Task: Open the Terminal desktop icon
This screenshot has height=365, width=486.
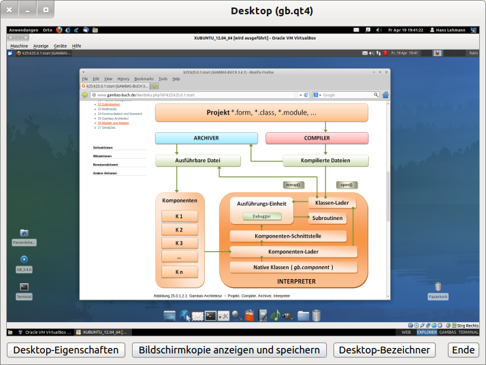Action: click(24, 287)
